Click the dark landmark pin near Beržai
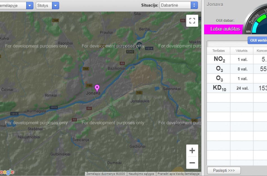 [139, 45]
